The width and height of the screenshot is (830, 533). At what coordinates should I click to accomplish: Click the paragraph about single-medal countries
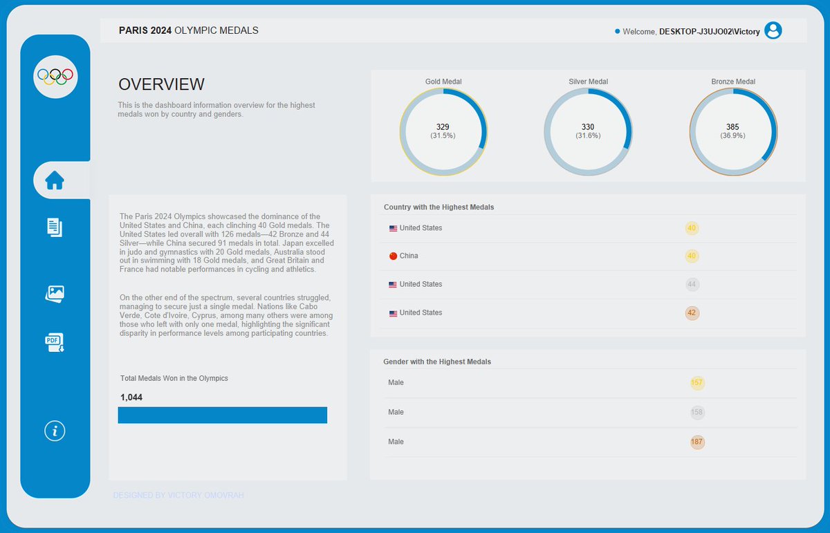pos(225,315)
